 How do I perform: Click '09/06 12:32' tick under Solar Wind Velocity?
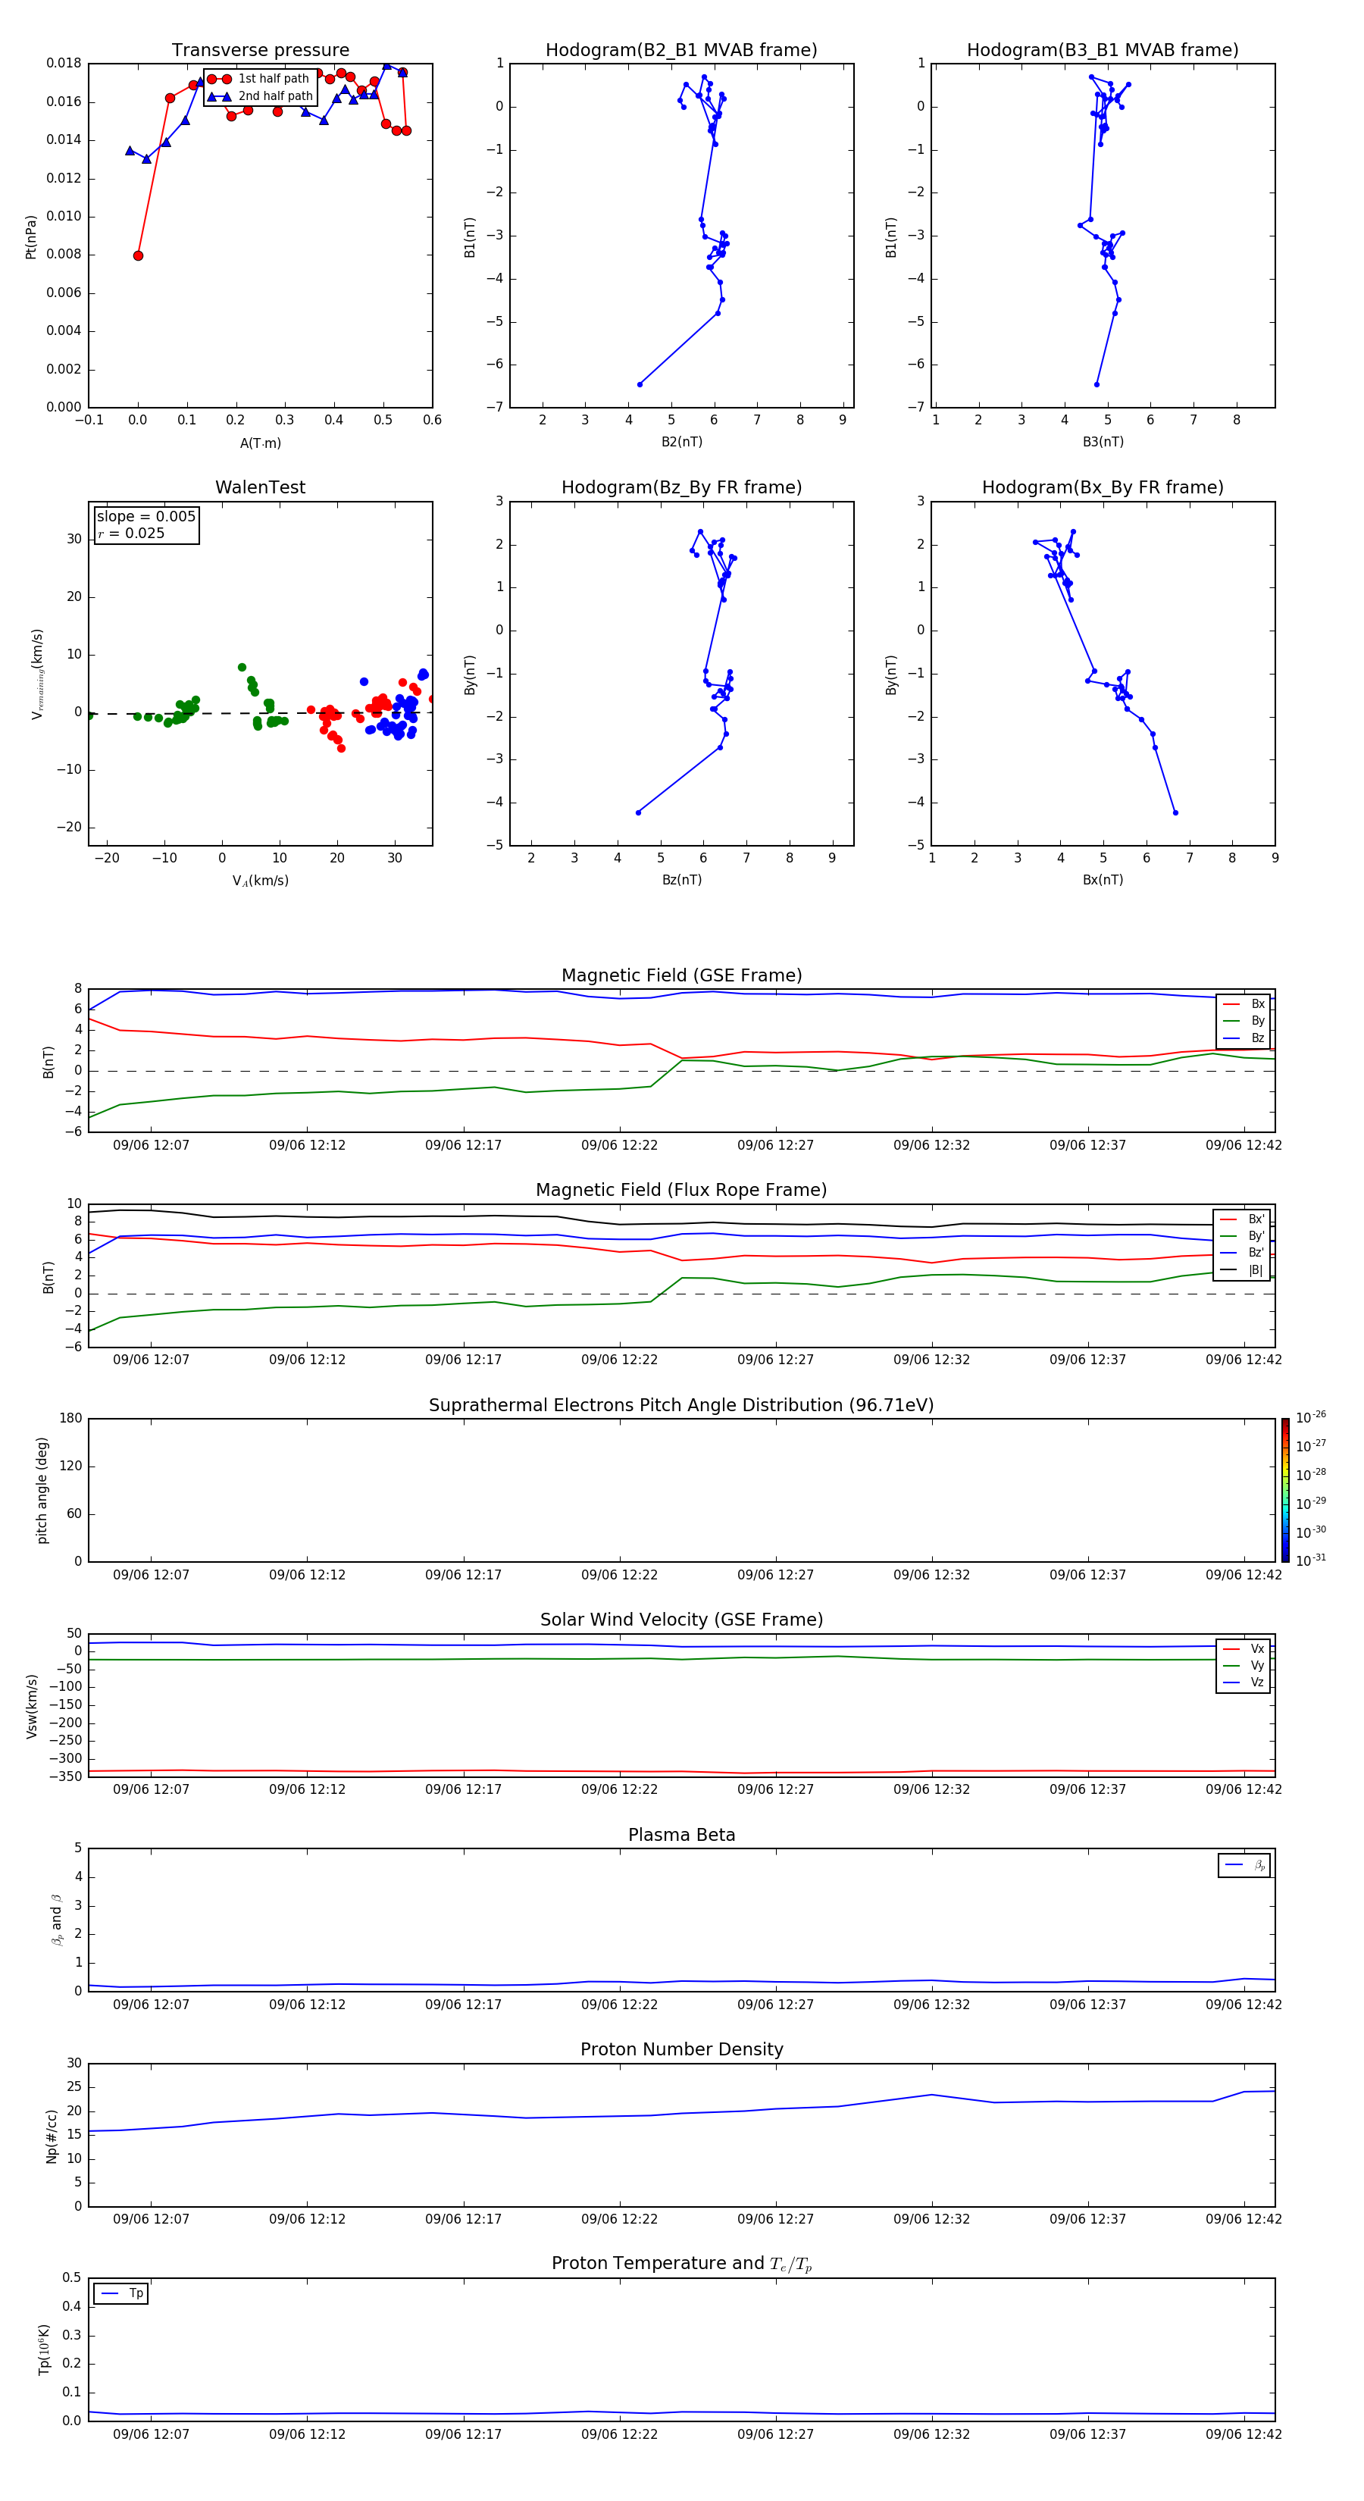[931, 1789]
